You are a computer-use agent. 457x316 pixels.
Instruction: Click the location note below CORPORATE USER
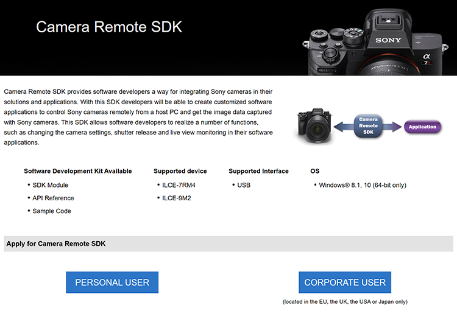click(345, 301)
